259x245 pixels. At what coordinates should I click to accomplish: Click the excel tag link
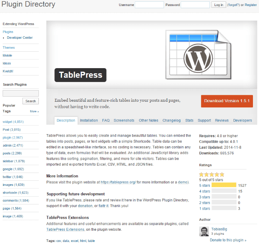[75, 241]
